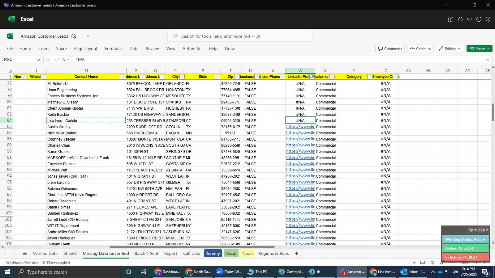Open the document title dropdown chevron
The height and width of the screenshot is (278, 495).
click(x=88, y=36)
